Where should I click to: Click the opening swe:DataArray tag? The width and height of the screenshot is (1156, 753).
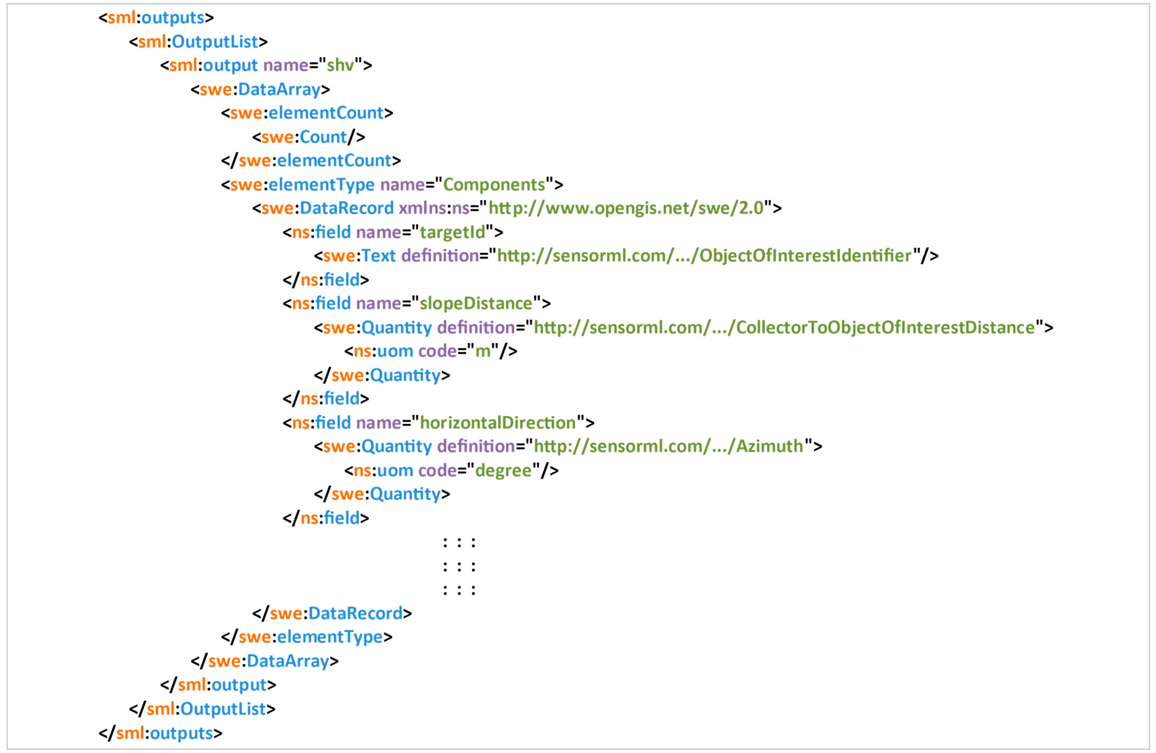tap(260, 90)
